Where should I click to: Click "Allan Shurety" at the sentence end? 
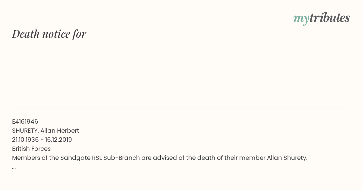pos(287,158)
